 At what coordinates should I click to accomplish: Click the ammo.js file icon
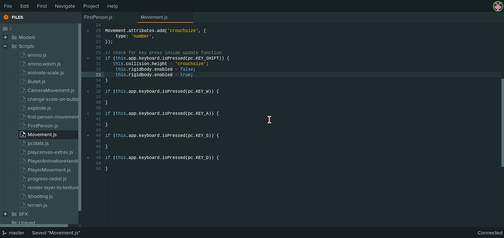click(x=22, y=55)
